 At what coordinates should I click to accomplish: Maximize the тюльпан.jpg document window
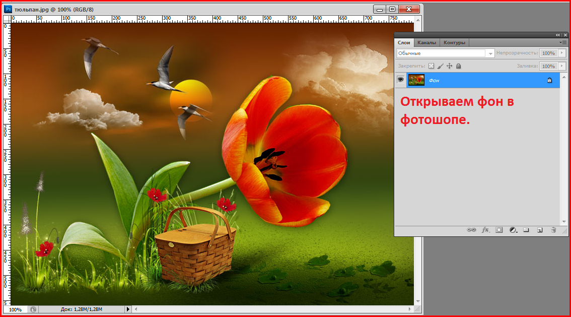(x=393, y=10)
